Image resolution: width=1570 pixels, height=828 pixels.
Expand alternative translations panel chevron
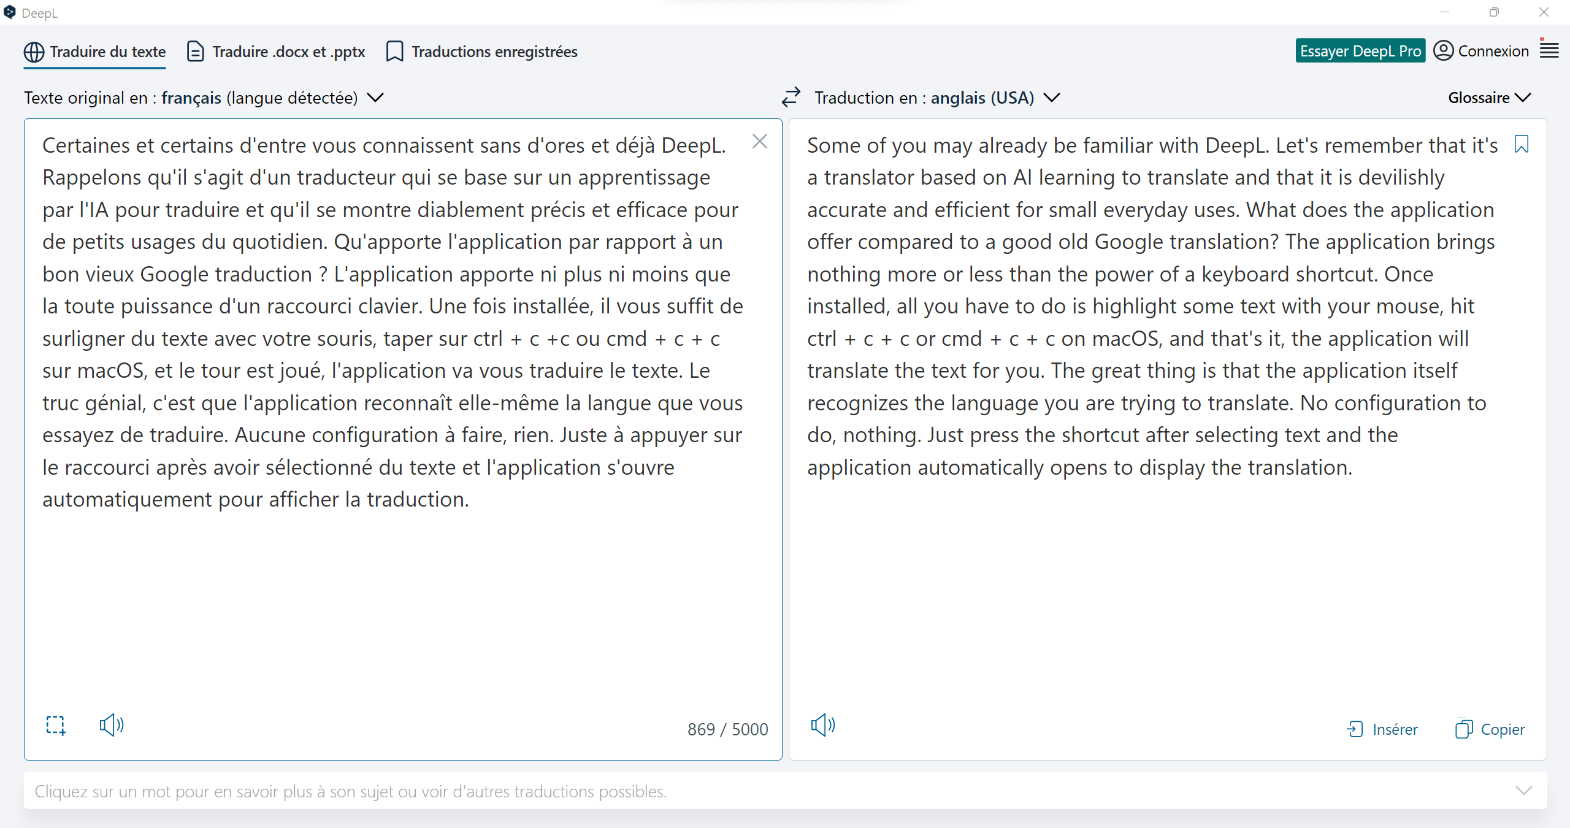tap(1523, 791)
